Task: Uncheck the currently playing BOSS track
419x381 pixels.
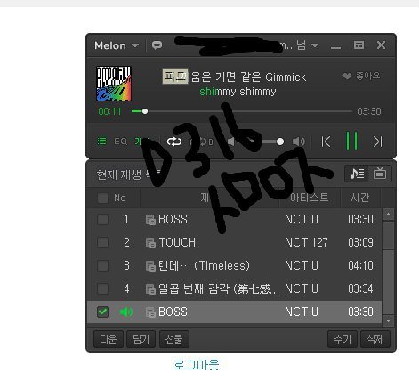Action: [x=102, y=312]
